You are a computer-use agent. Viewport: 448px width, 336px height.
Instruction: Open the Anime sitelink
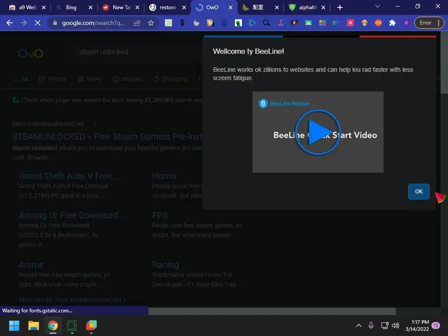tap(31, 265)
